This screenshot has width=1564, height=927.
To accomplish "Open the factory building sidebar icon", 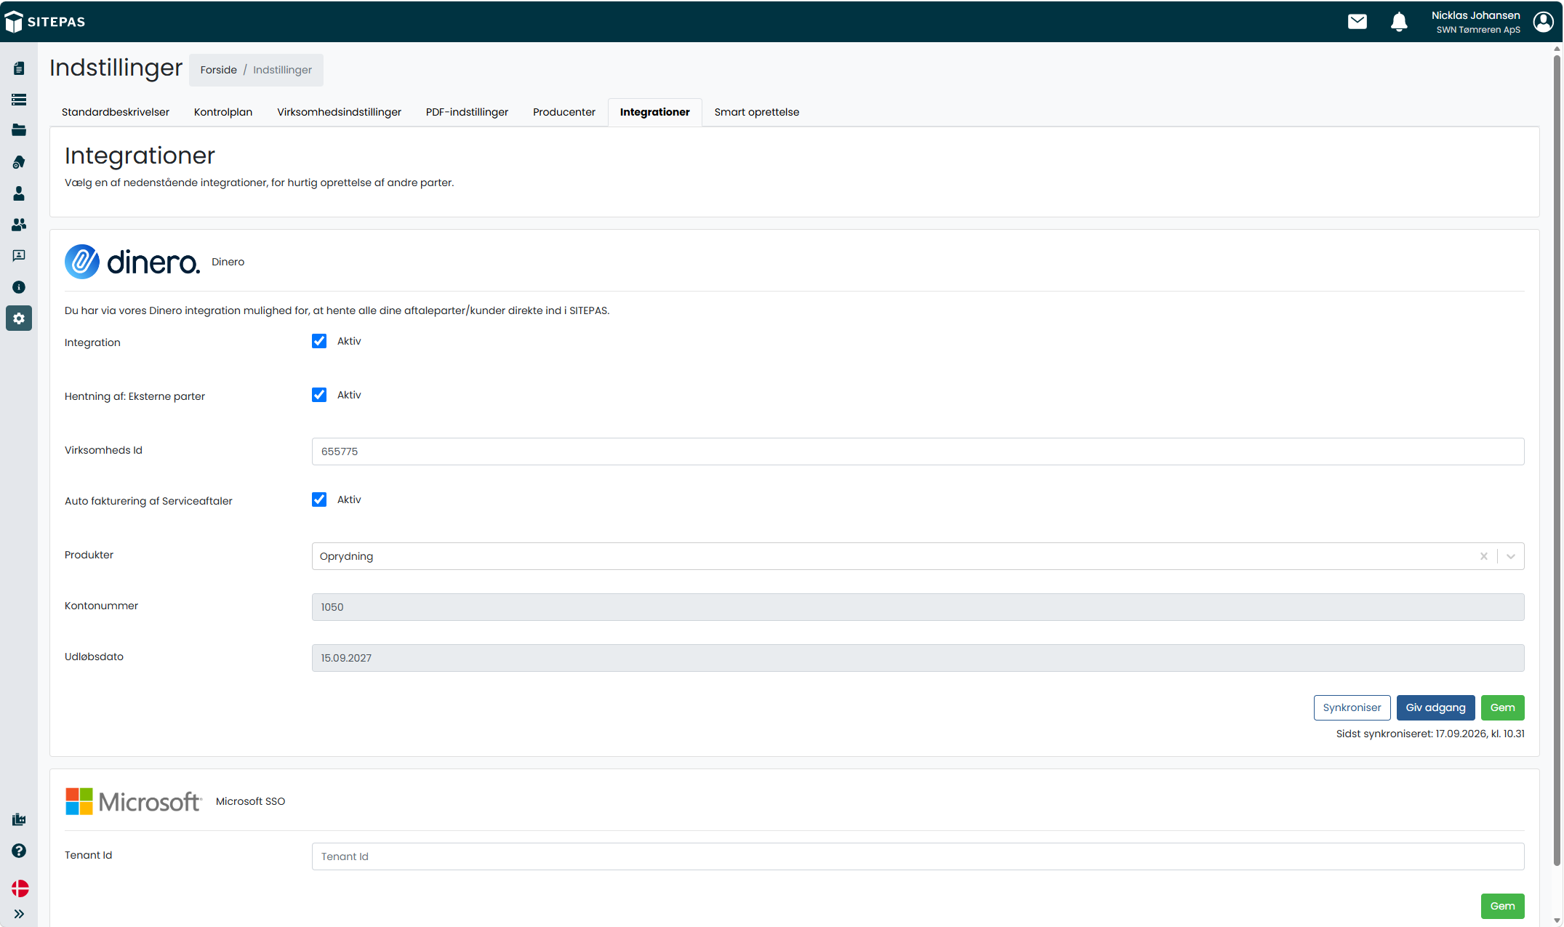I will tap(19, 819).
